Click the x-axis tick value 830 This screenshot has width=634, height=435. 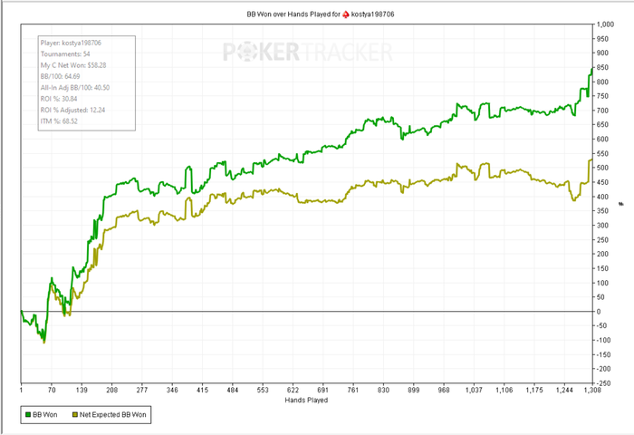tap(383, 390)
